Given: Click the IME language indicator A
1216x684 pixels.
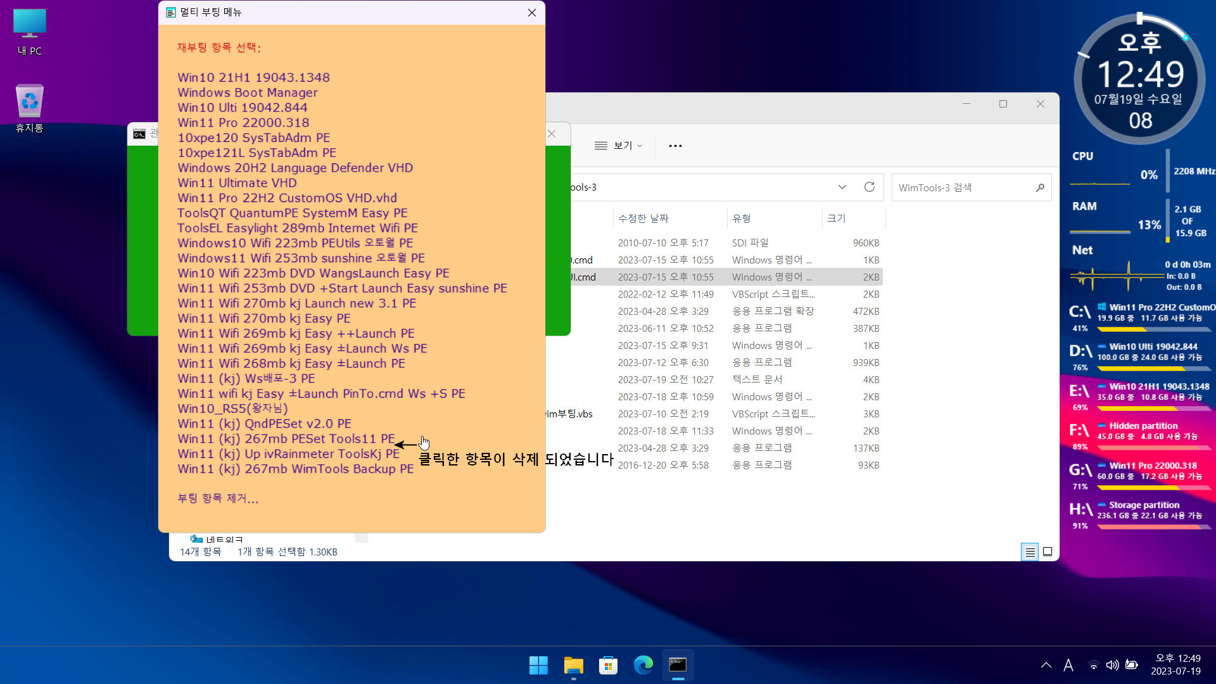Looking at the screenshot, I should click(1068, 665).
